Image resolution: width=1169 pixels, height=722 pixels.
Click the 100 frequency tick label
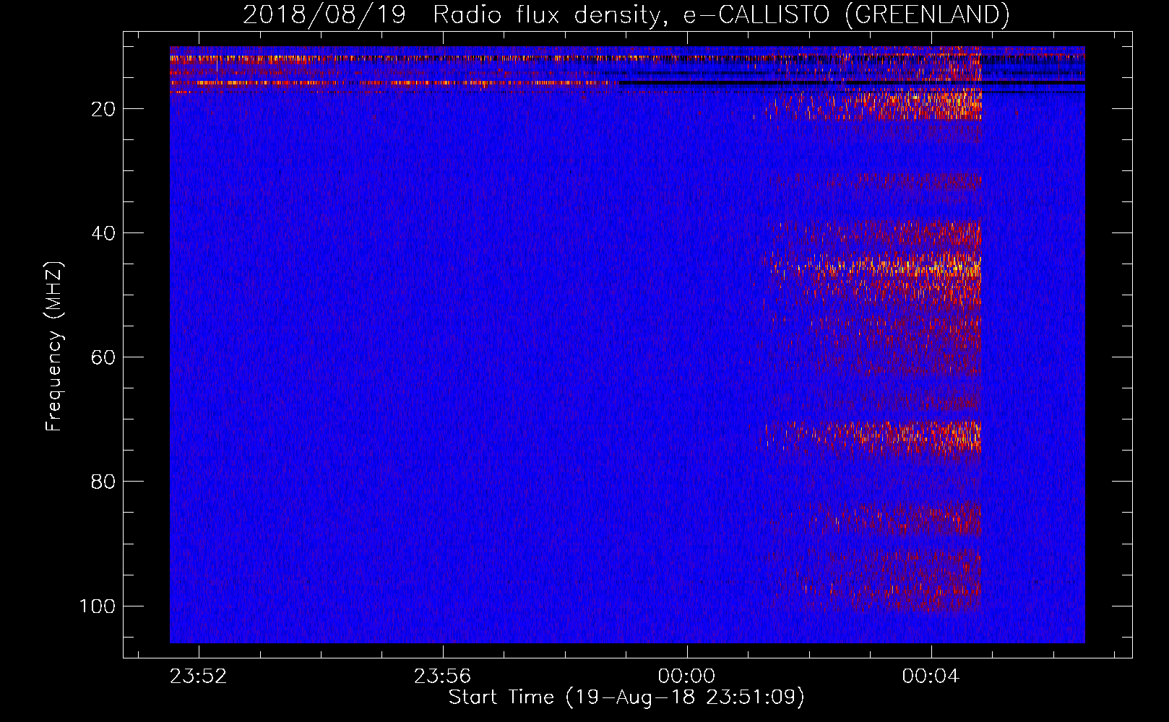tap(98, 606)
